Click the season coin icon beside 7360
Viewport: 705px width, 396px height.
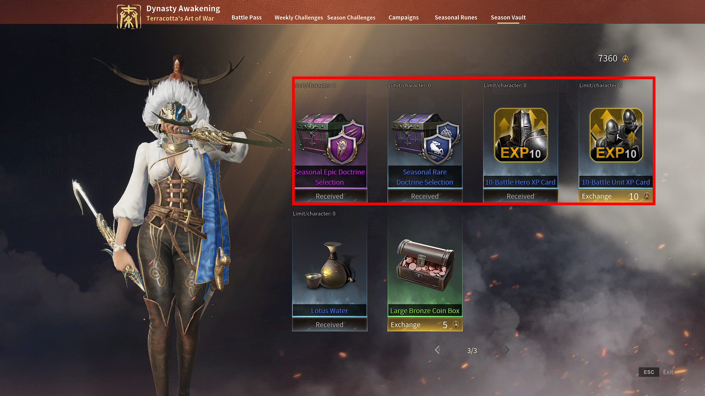625,59
